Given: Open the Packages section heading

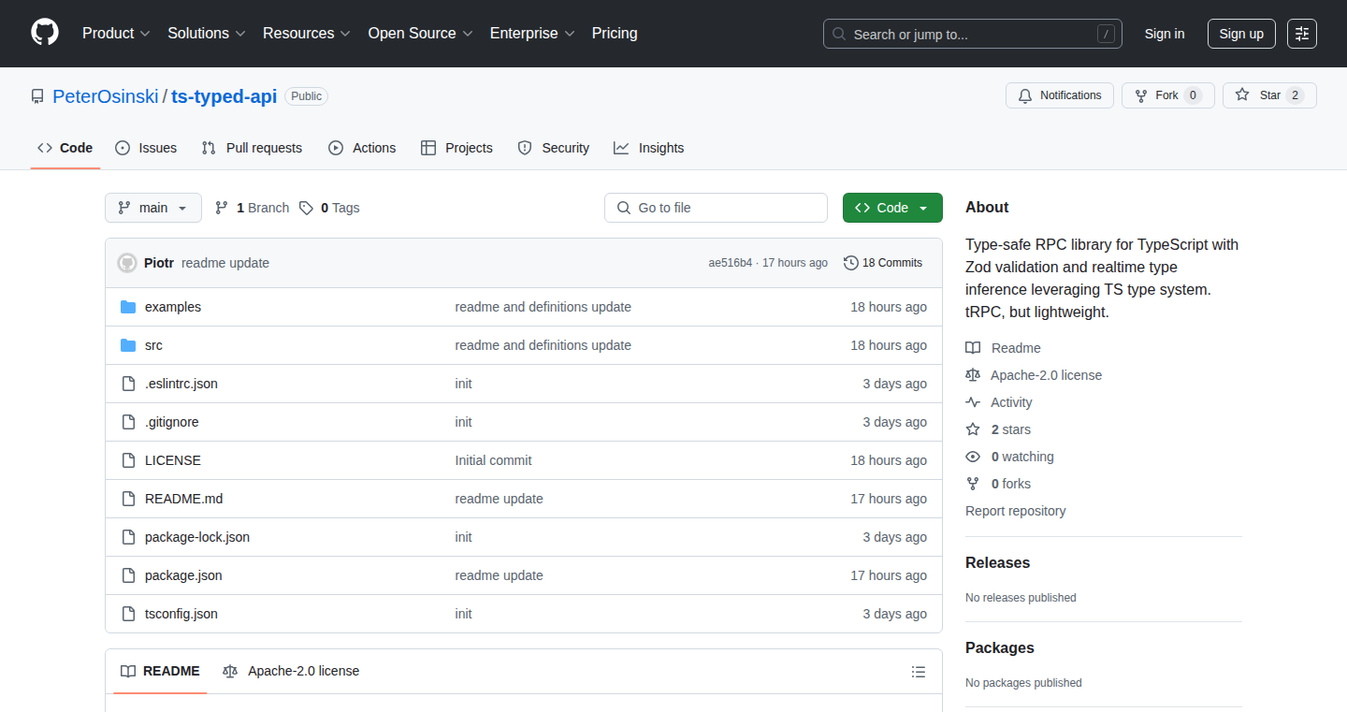Looking at the screenshot, I should 1000,647.
